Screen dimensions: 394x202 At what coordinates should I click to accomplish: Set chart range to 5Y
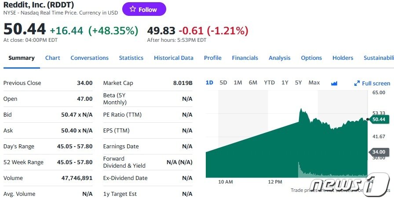[x=299, y=83]
